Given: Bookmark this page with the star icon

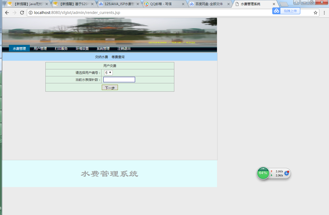Looking at the screenshot, I should (316, 13).
